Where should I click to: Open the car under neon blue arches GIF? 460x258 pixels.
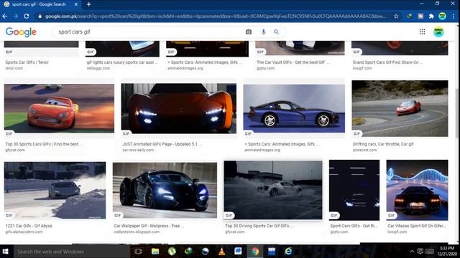click(x=417, y=190)
